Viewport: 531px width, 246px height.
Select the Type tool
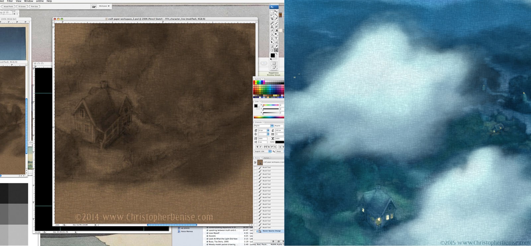tap(276, 38)
